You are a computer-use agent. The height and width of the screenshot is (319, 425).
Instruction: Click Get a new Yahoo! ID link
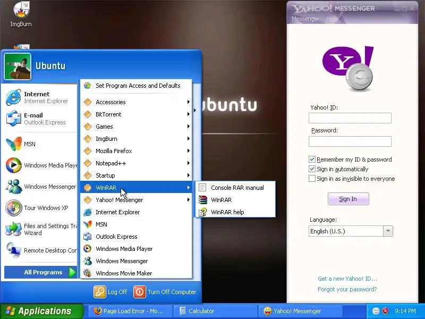[347, 279]
